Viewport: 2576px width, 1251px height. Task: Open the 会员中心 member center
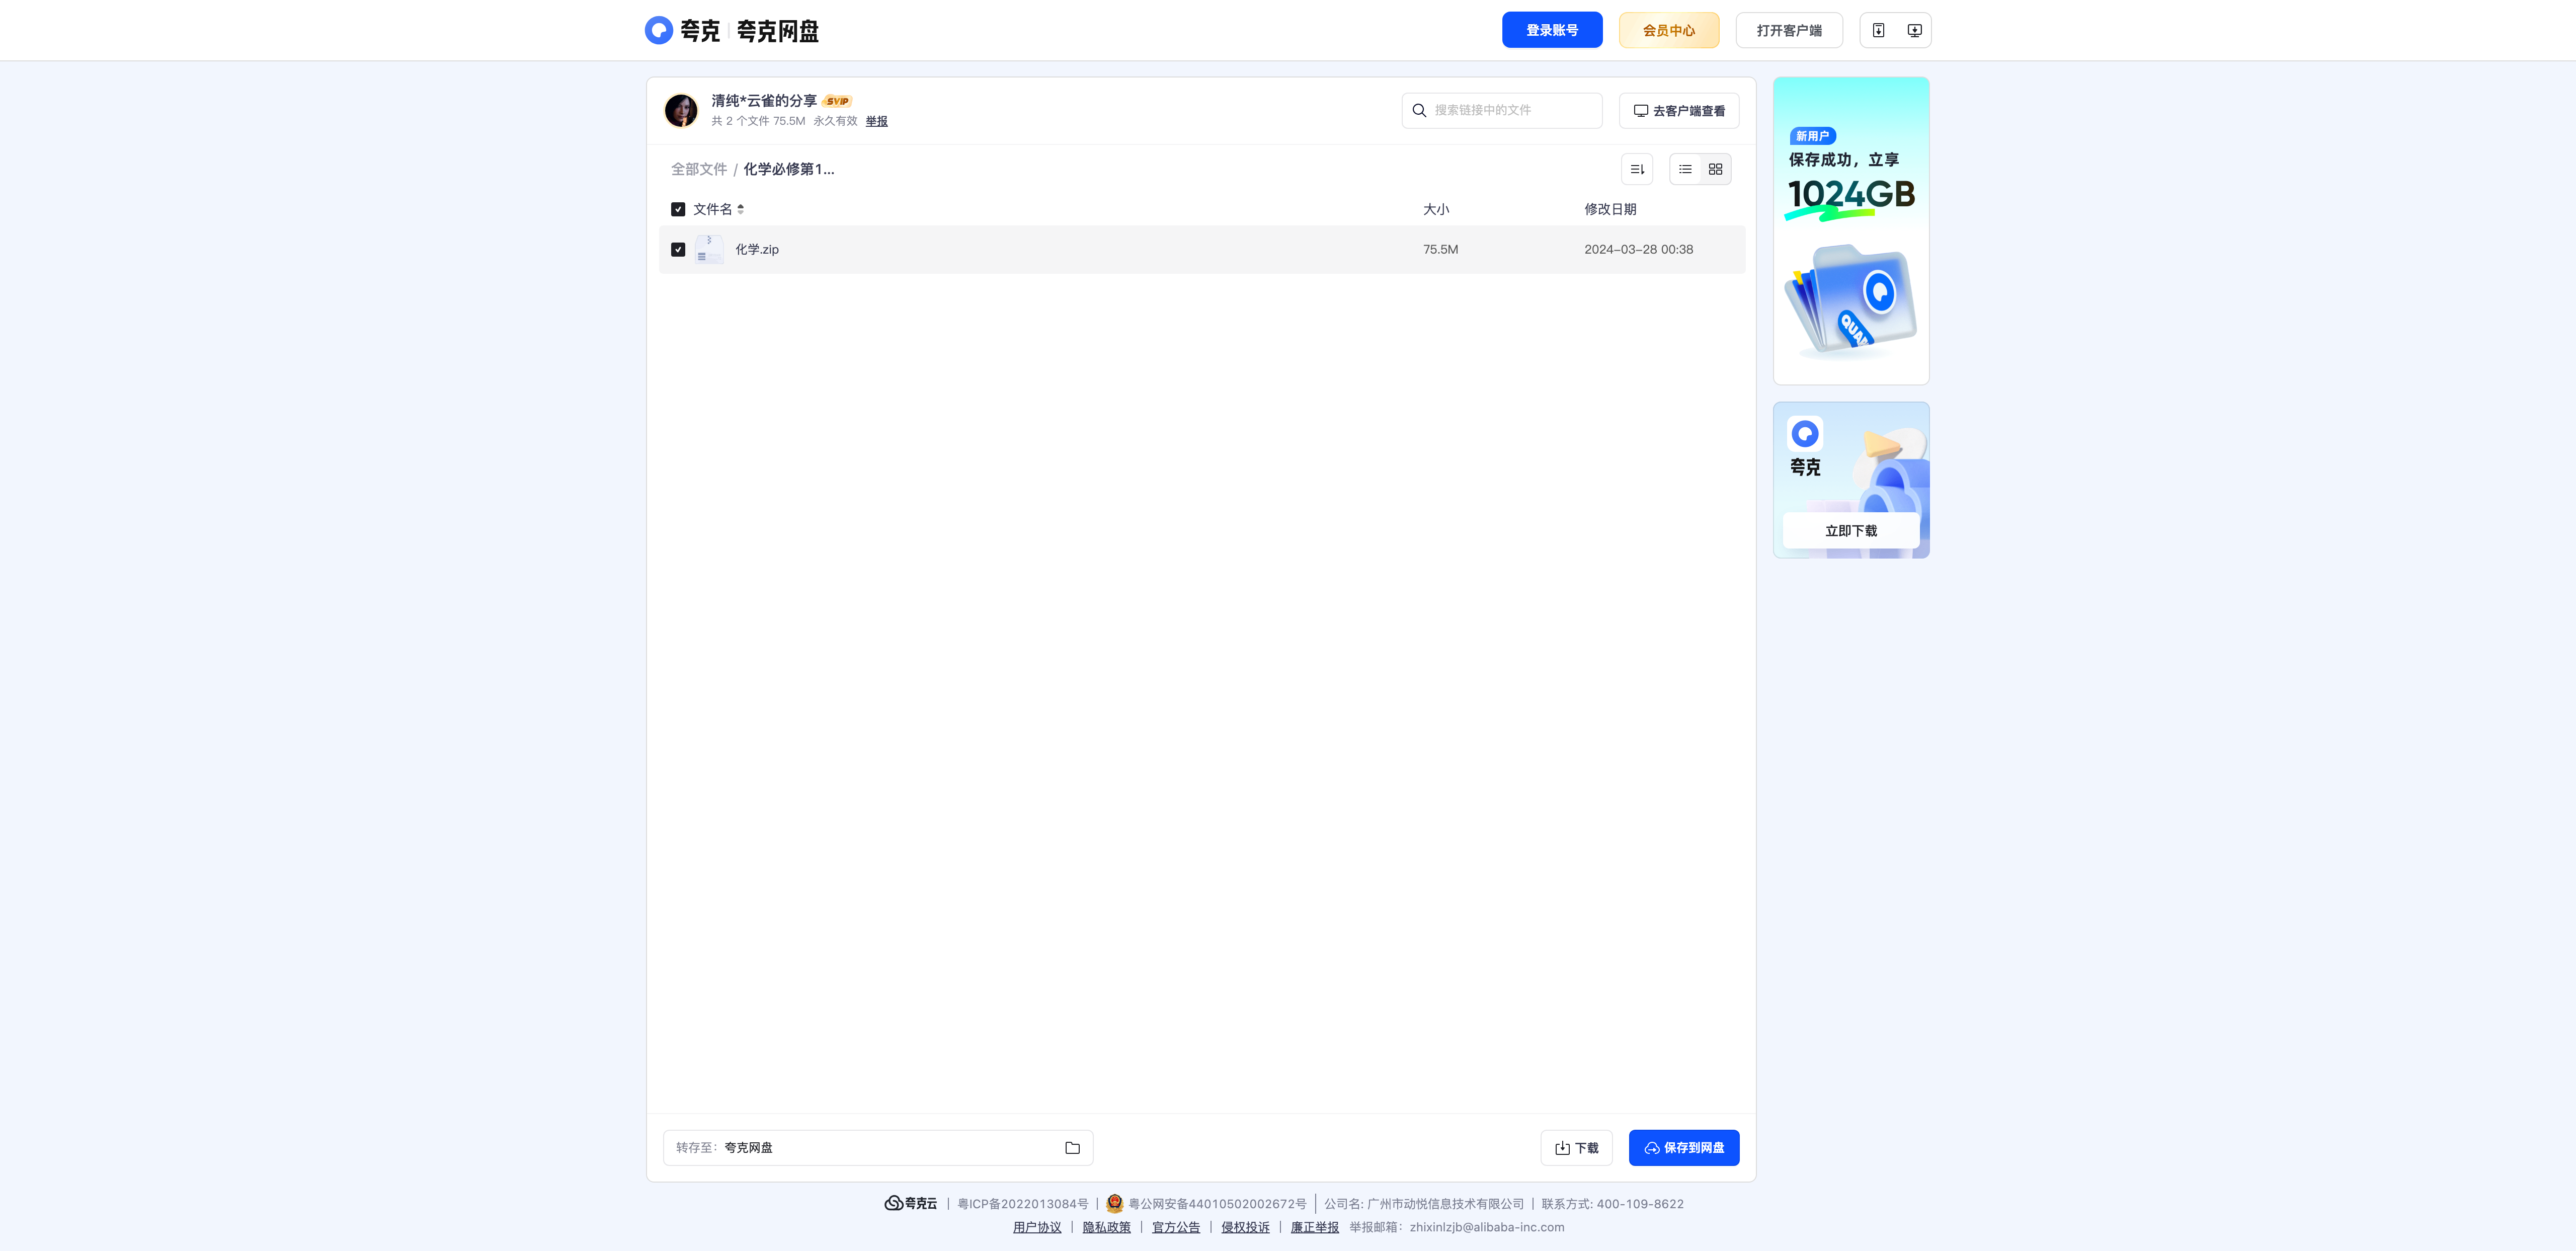click(x=1669, y=30)
